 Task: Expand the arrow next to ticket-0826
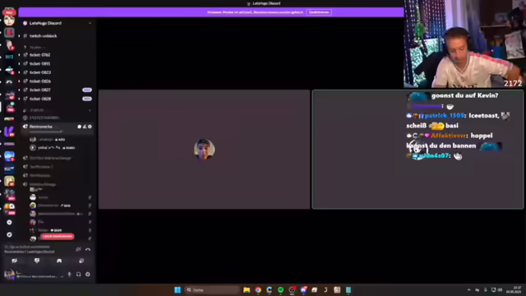point(19,81)
